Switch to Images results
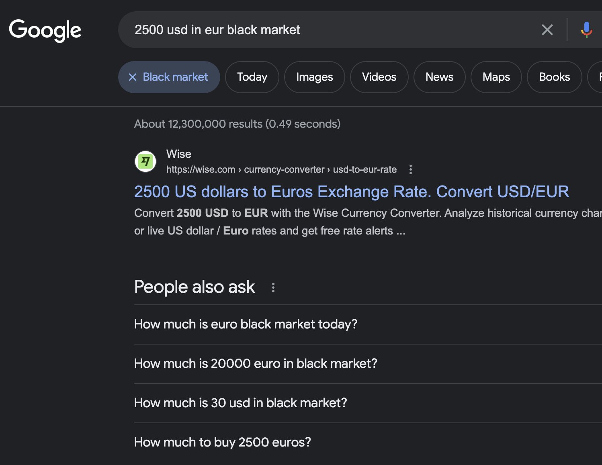 coord(315,77)
